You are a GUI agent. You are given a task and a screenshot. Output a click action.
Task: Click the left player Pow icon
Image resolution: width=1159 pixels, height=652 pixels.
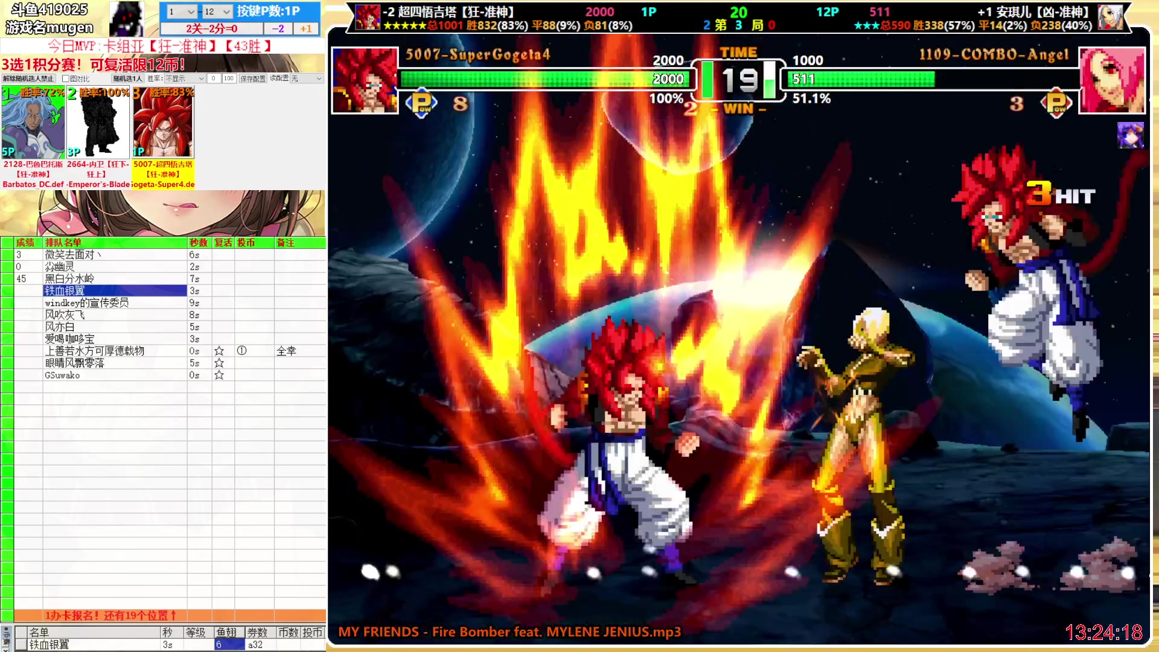coord(421,103)
